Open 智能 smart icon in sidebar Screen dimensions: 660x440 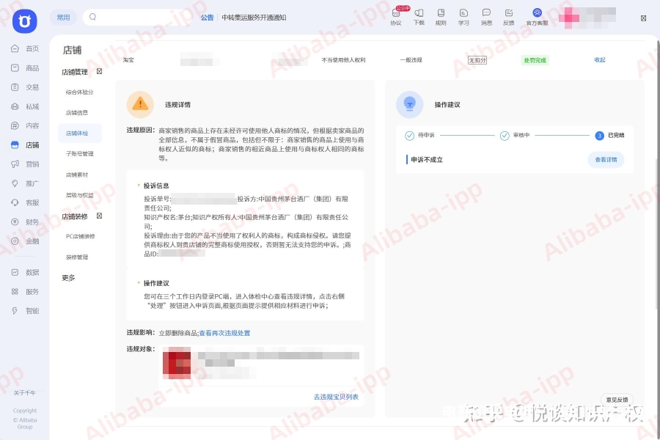click(15, 311)
